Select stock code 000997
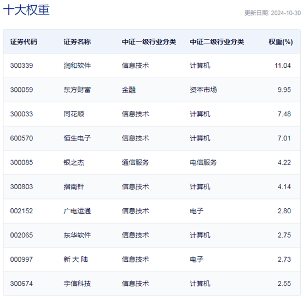 pos(22,260)
